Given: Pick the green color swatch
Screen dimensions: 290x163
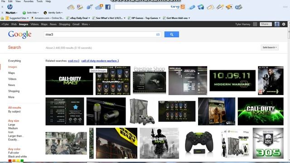Looking at the screenshot, I should (22, 161).
